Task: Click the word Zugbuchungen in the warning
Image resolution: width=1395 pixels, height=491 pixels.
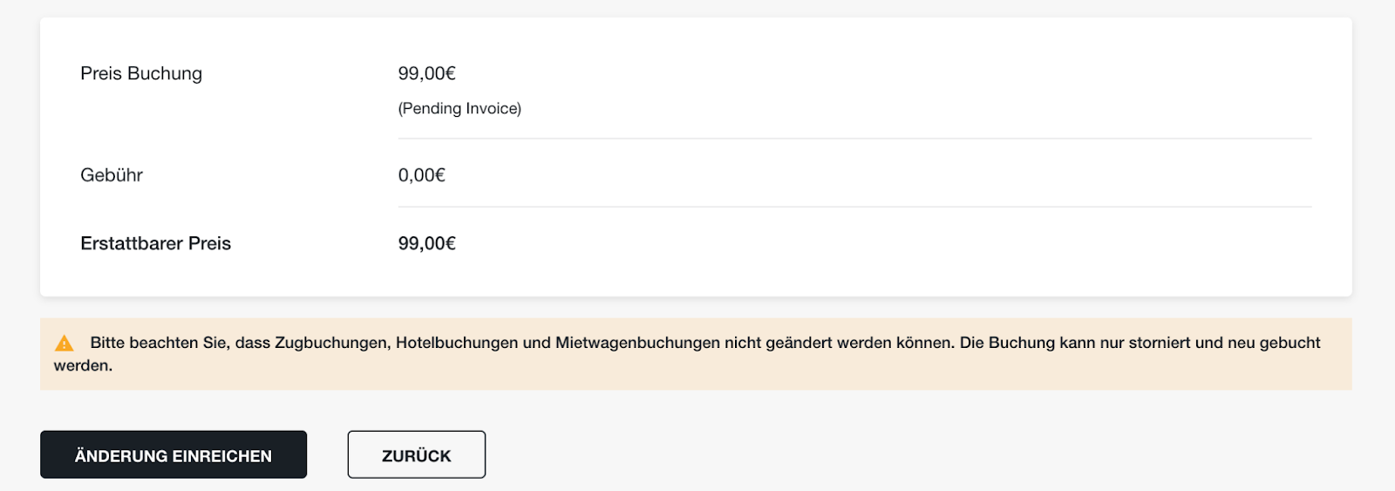Action: coord(332,343)
